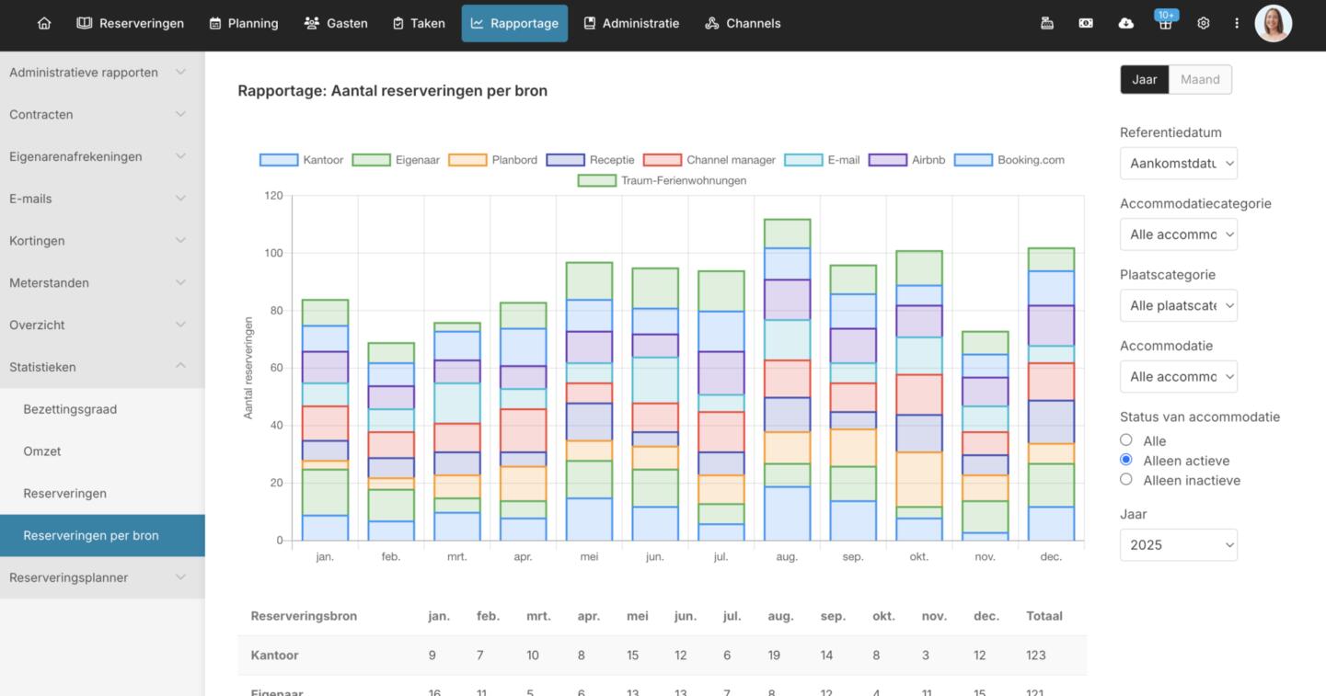The width and height of the screenshot is (1326, 696).
Task: Open the three-dot more menu
Action: pos(1237,23)
